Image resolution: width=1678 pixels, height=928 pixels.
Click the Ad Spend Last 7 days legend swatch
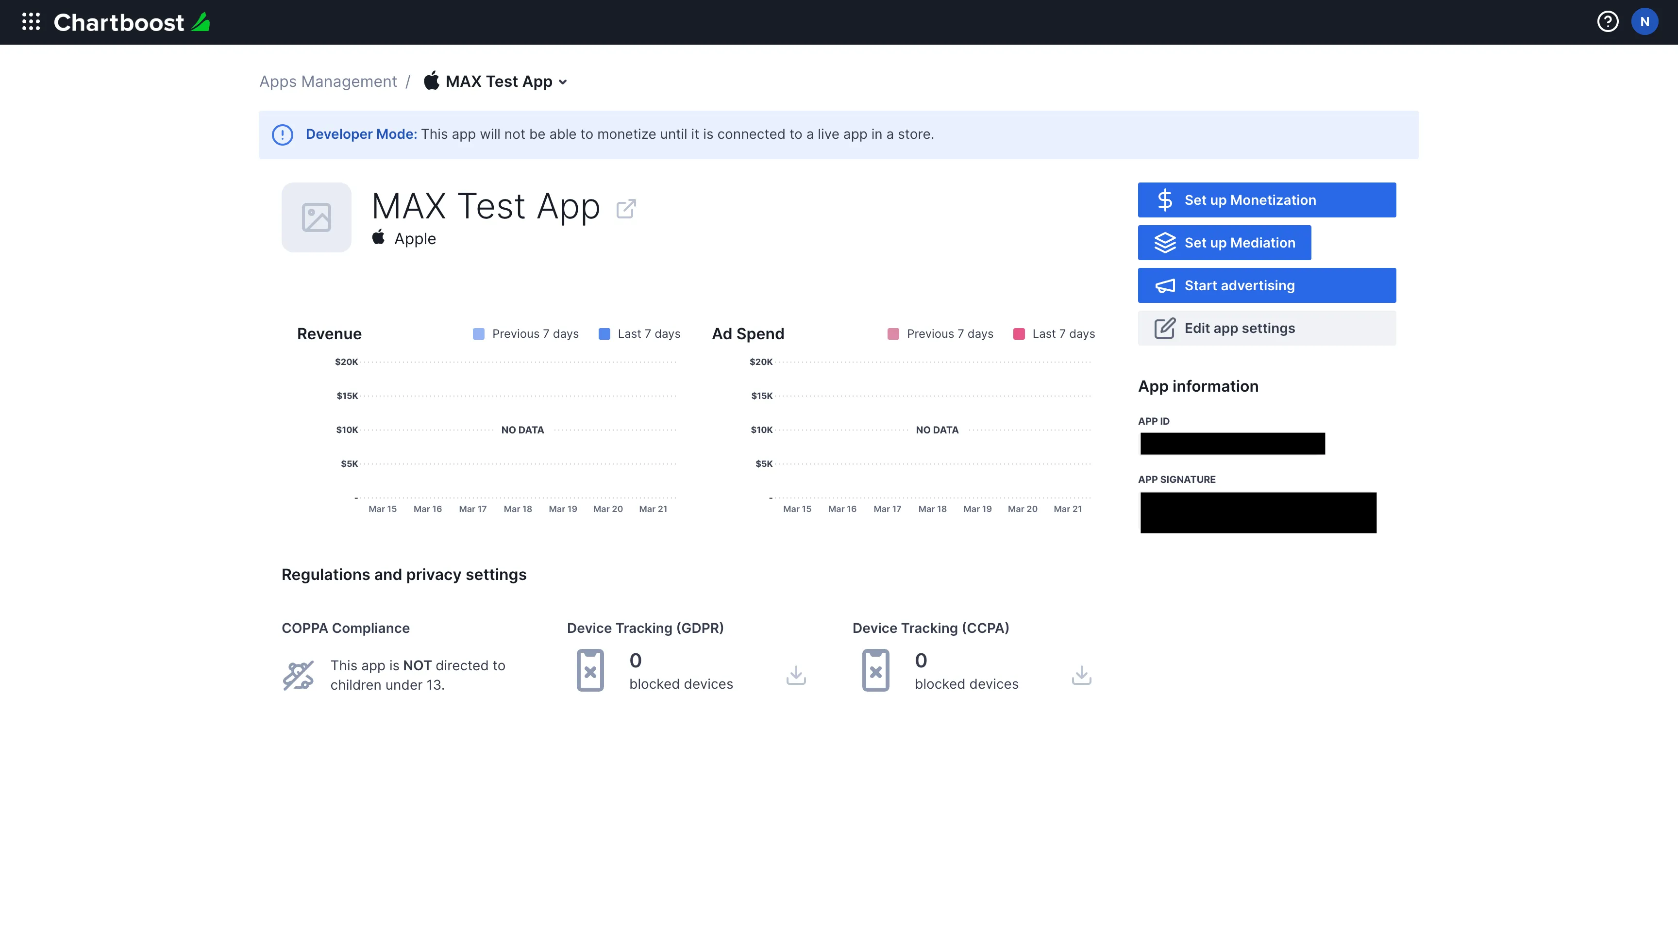pyautogui.click(x=1019, y=334)
